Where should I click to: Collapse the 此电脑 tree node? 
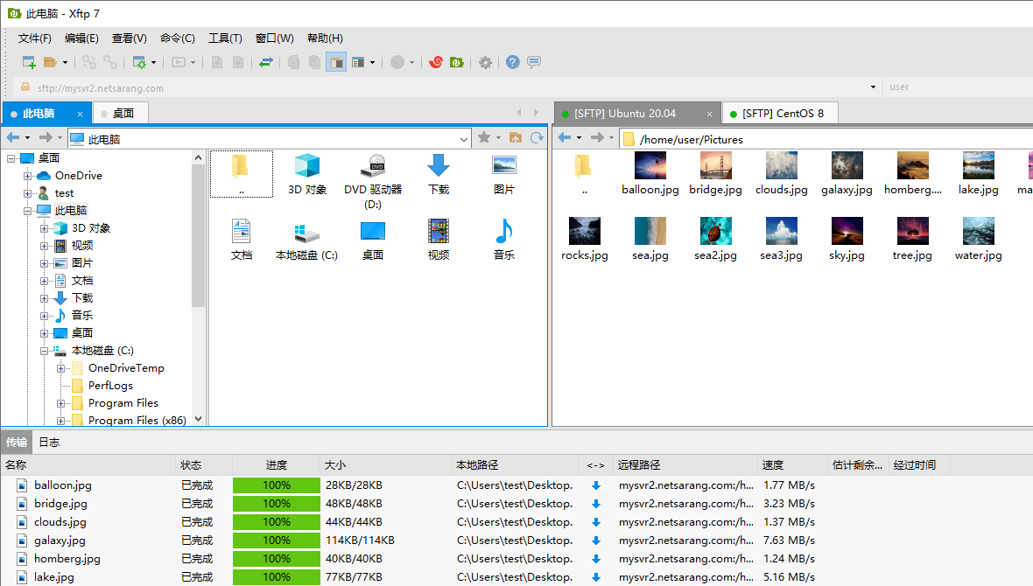tap(29, 210)
